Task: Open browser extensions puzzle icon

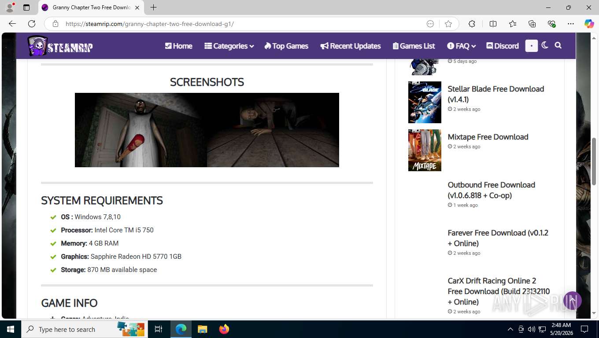Action: [472, 24]
